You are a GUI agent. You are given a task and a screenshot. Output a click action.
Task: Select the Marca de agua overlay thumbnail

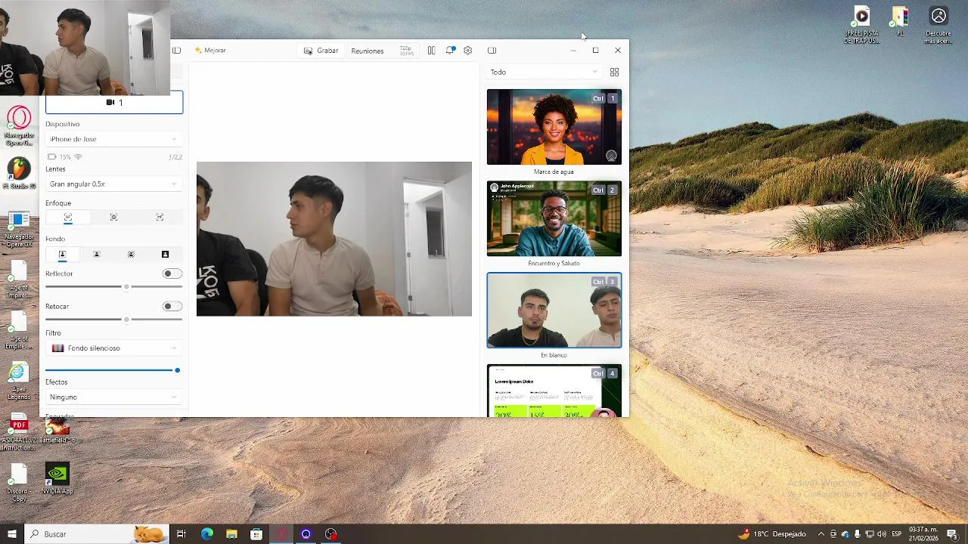pos(554,127)
